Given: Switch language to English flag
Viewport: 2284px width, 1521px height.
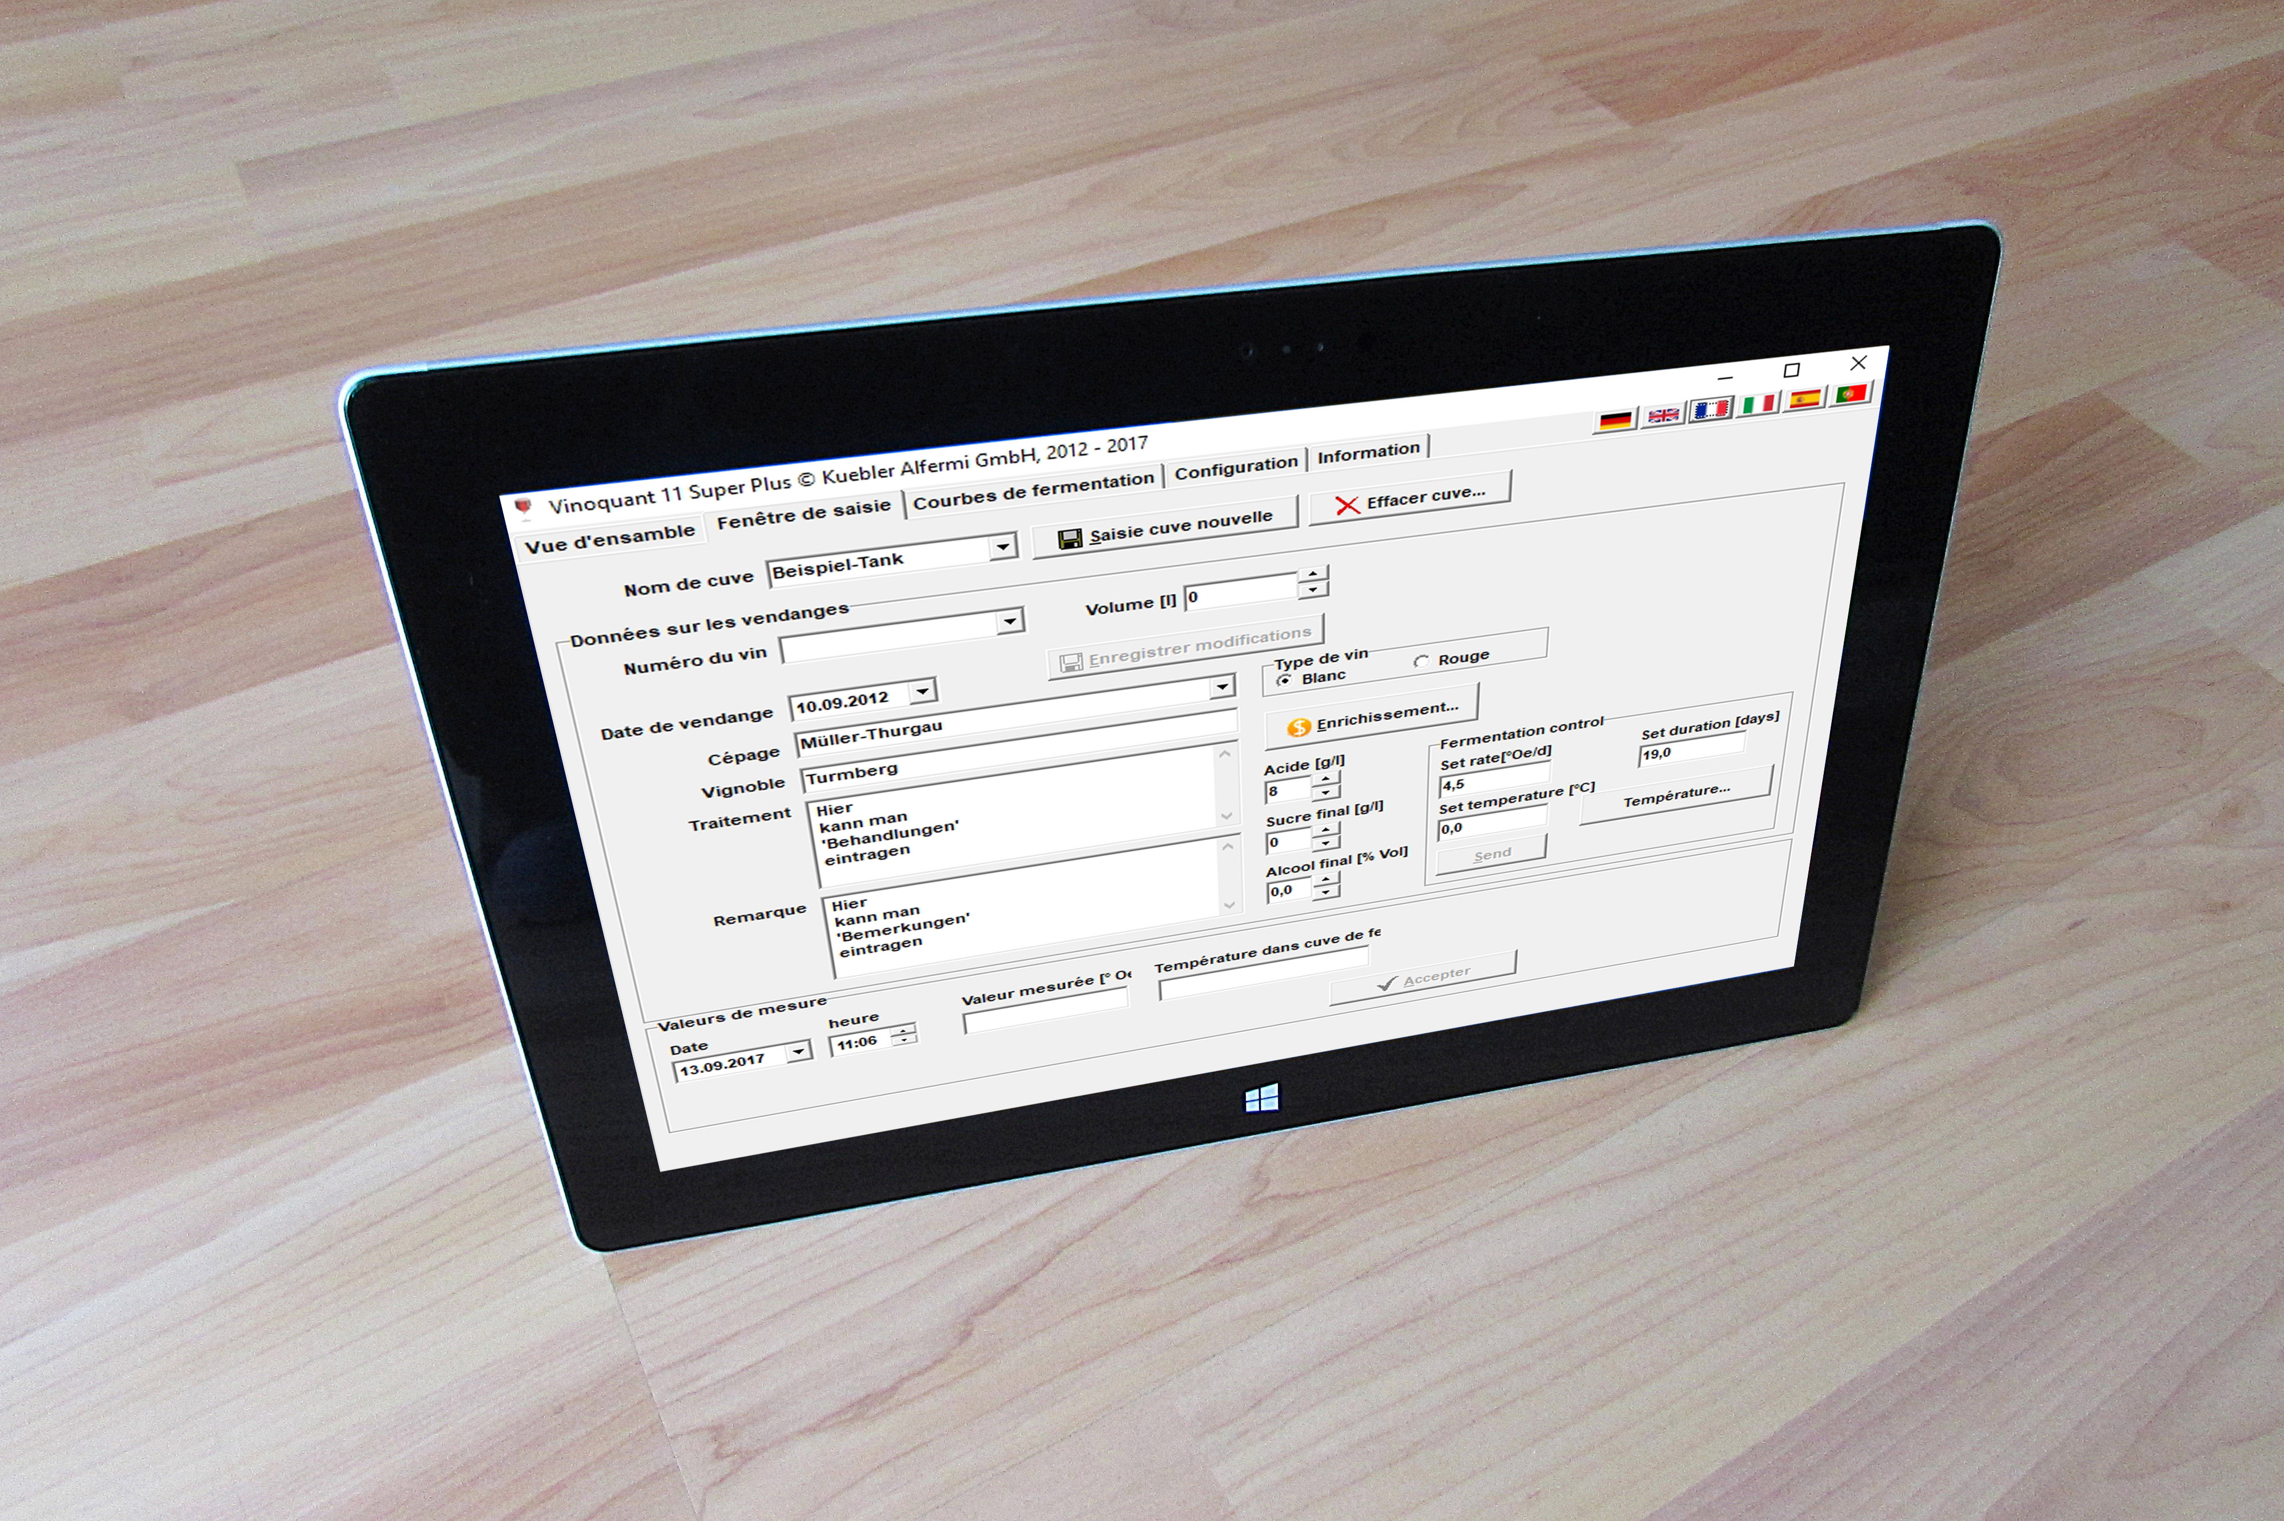Looking at the screenshot, I should [1663, 414].
